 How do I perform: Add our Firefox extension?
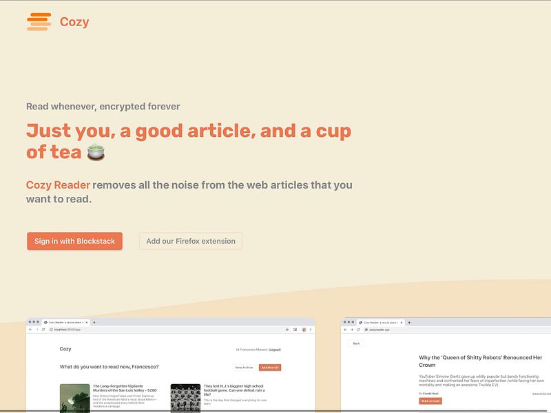pos(191,241)
